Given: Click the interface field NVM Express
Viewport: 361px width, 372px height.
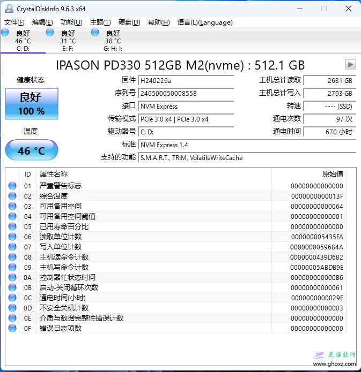Looking at the screenshot, I should click(186, 106).
